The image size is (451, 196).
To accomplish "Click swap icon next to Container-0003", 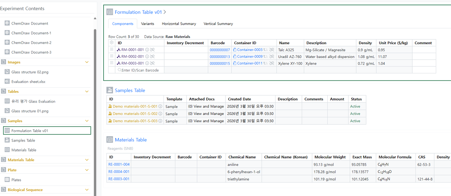I will click(266, 50).
